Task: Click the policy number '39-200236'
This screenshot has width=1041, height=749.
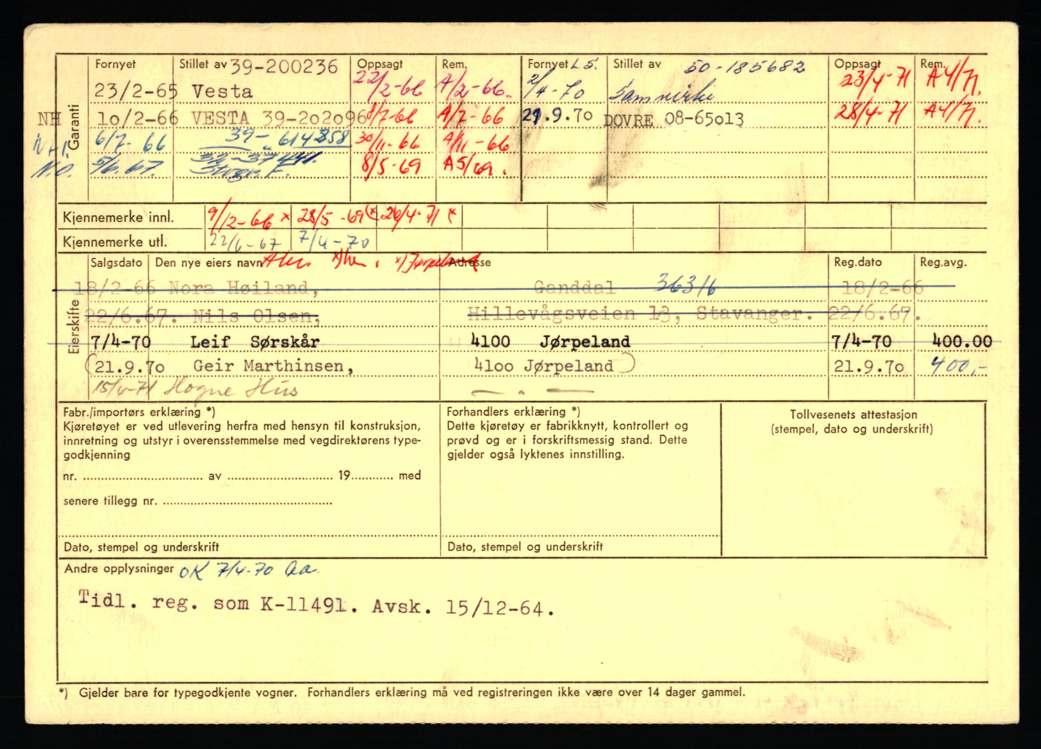Action: point(285,66)
